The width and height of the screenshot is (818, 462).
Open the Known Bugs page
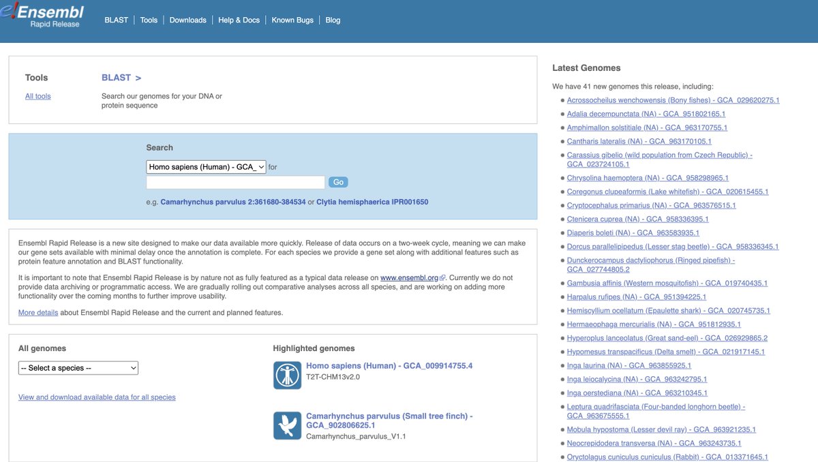292,20
